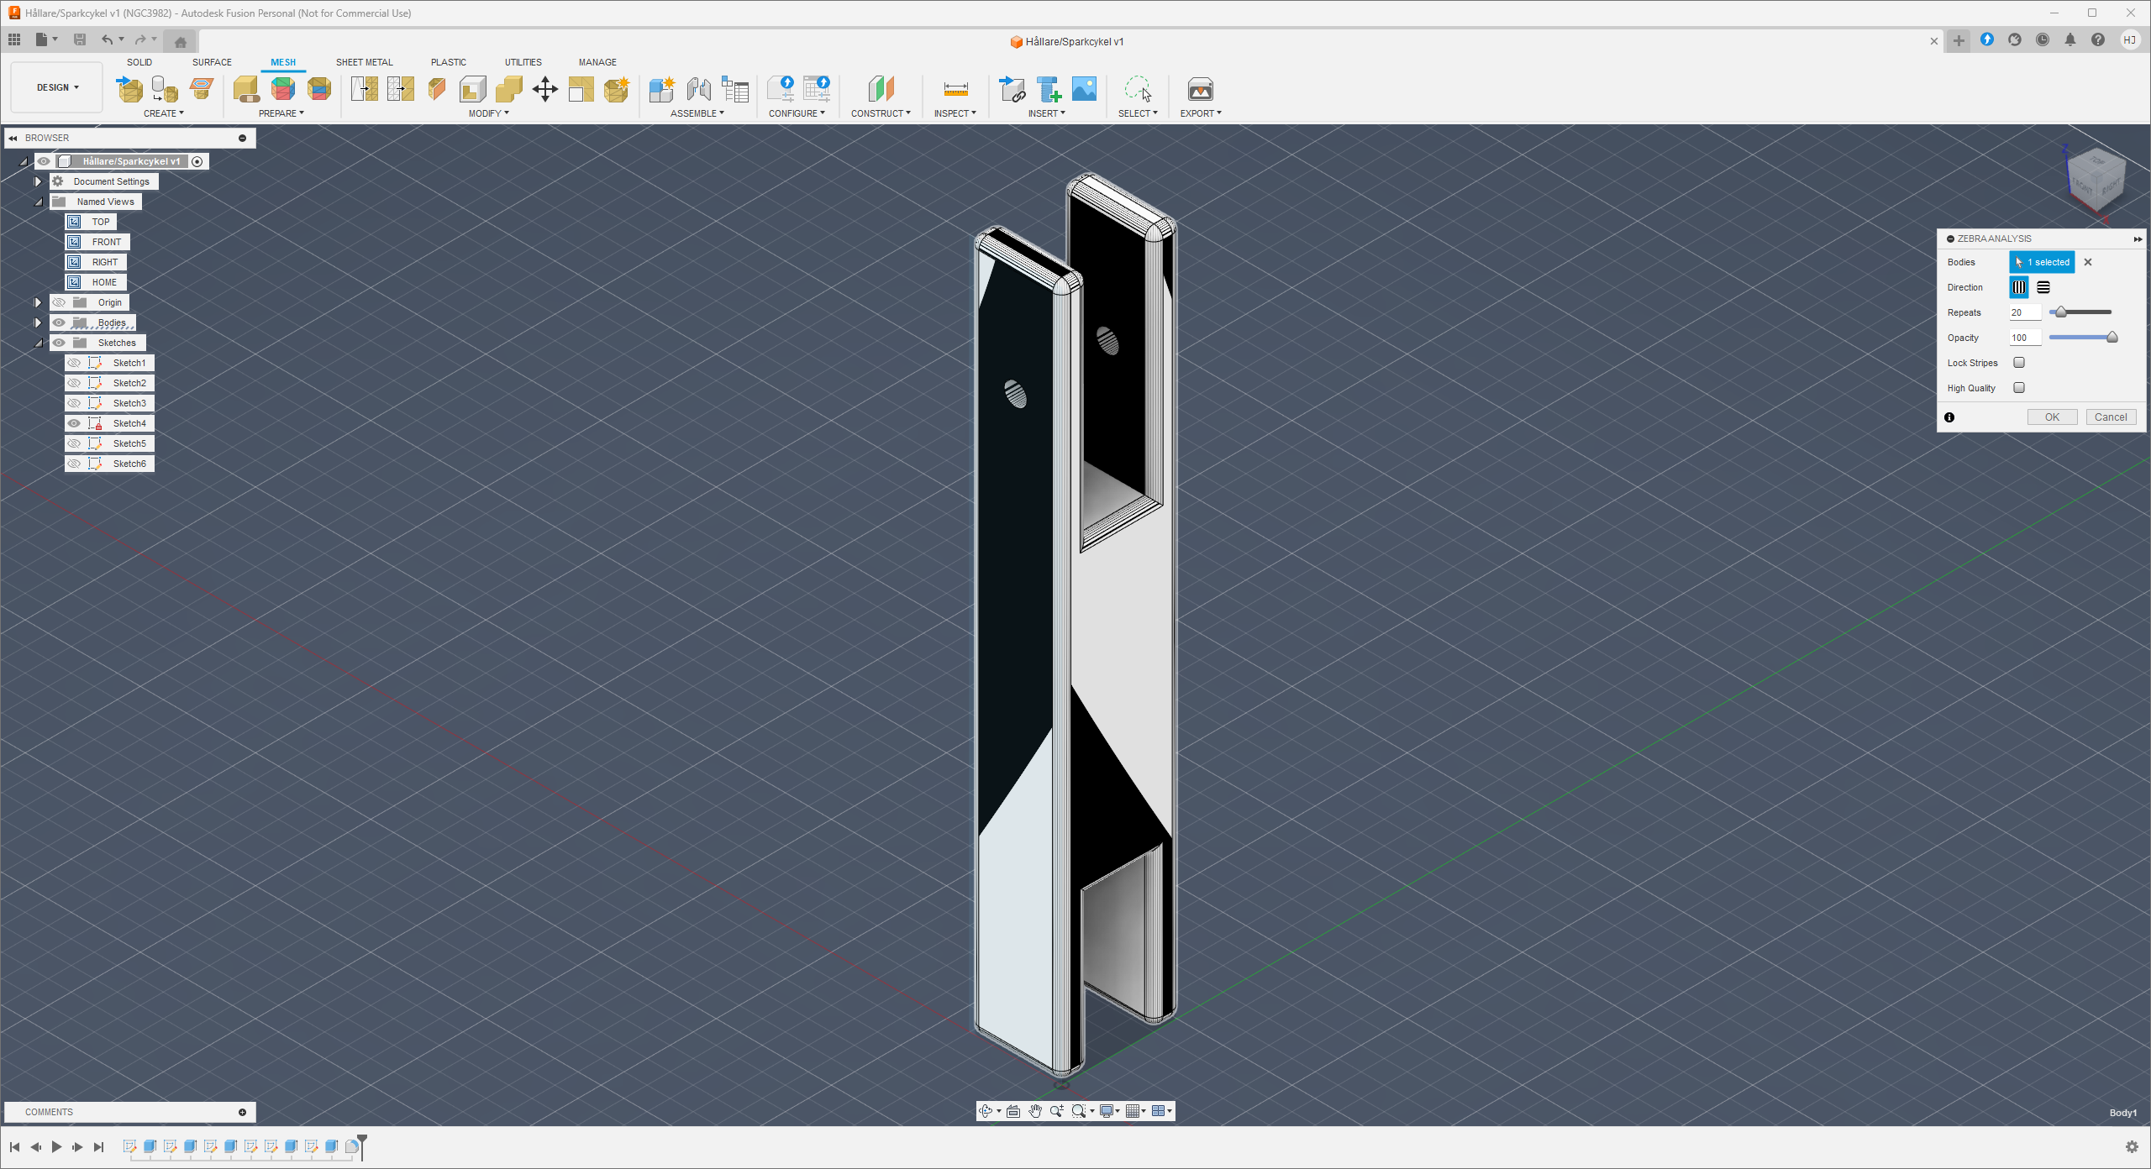The image size is (2151, 1169).
Task: Select the Joint tool icon
Action: click(x=699, y=89)
